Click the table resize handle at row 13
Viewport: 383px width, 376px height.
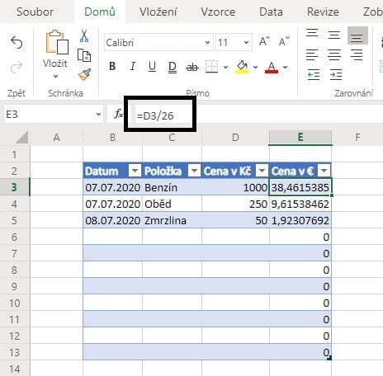click(330, 358)
